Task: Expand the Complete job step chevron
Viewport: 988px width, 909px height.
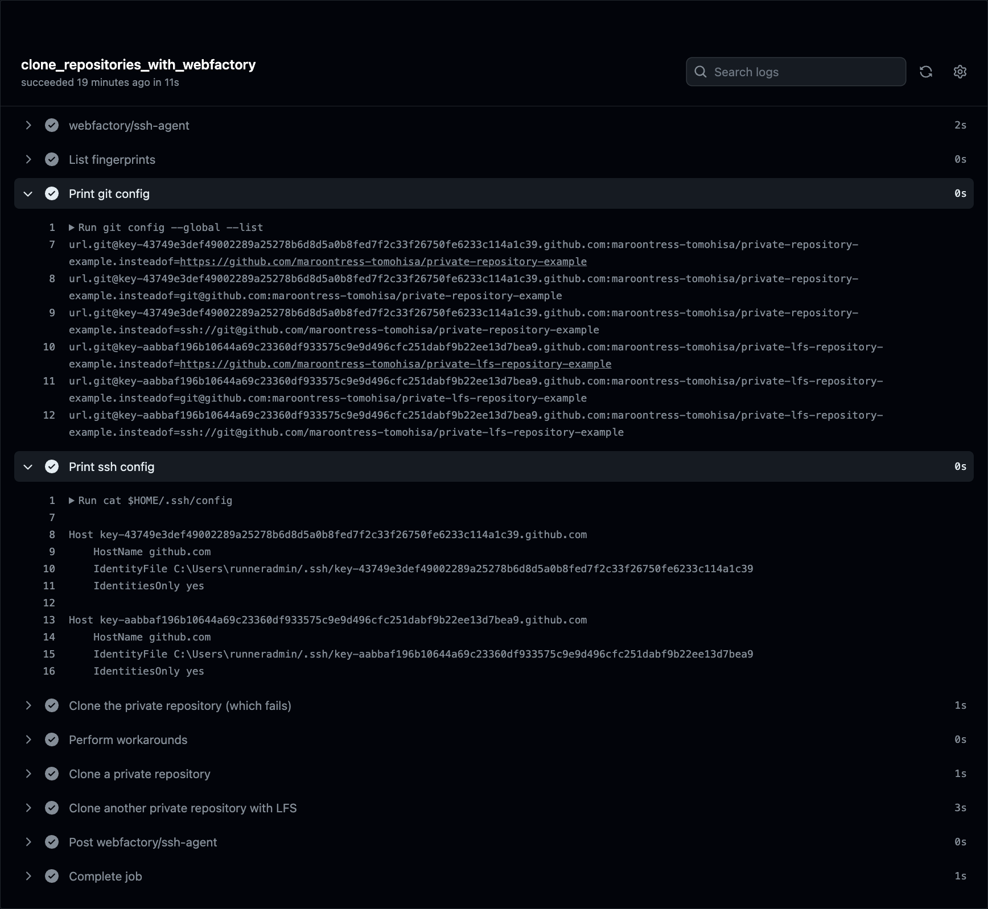Action: tap(28, 876)
